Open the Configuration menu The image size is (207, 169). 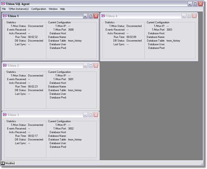(x=39, y=9)
